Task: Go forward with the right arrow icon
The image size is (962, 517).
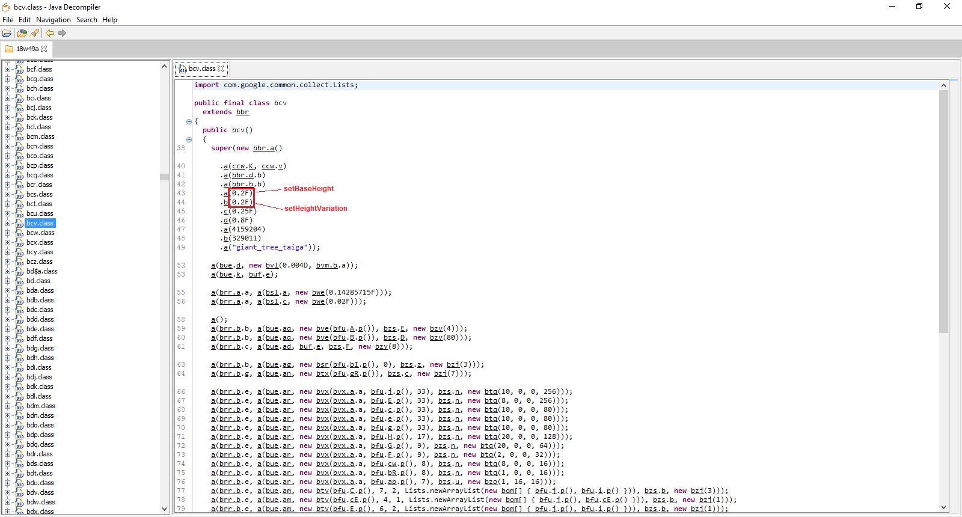Action: pos(62,33)
